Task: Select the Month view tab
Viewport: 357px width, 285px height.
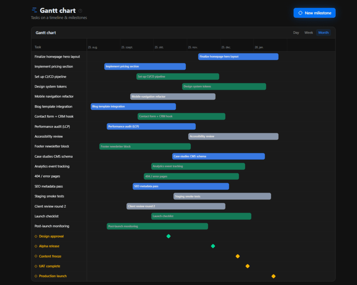Action: tap(323, 33)
